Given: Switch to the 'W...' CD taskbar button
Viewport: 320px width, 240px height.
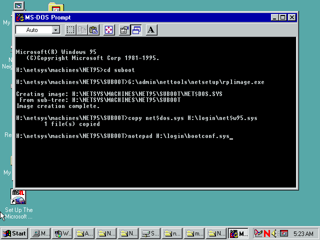Looking at the screenshot, I should pyautogui.click(x=62, y=233).
